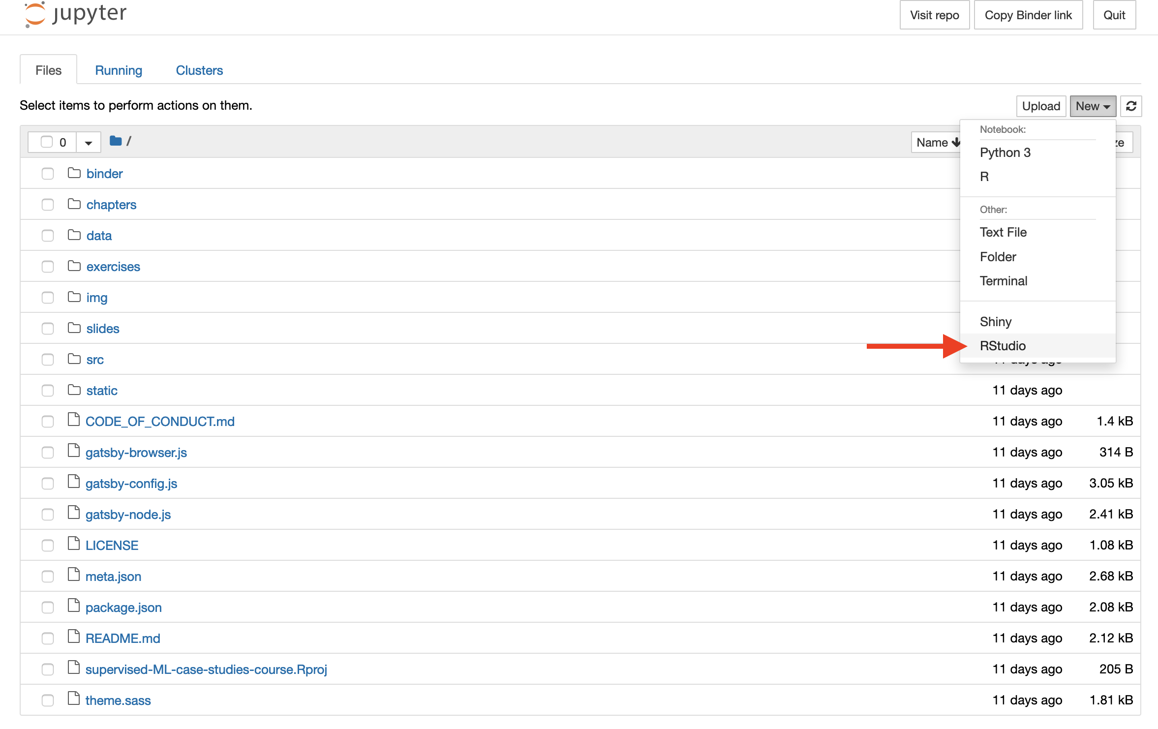Switch to the Running tab
This screenshot has height=729, width=1158.
119,70
